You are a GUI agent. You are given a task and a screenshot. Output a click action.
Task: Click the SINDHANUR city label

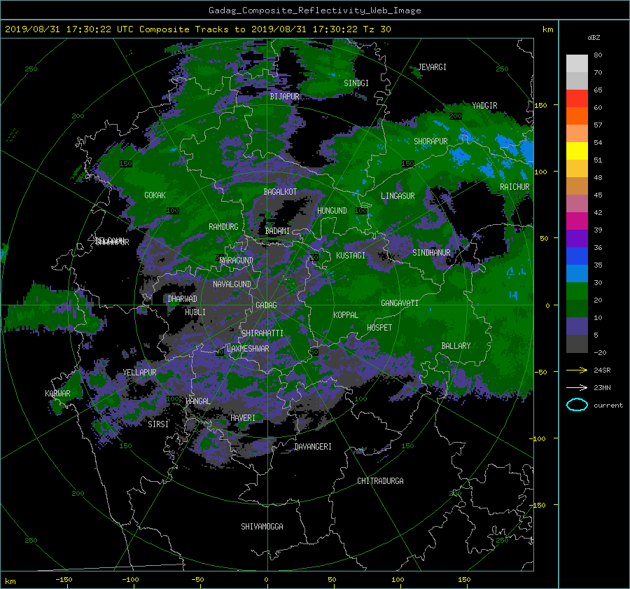[x=431, y=253]
